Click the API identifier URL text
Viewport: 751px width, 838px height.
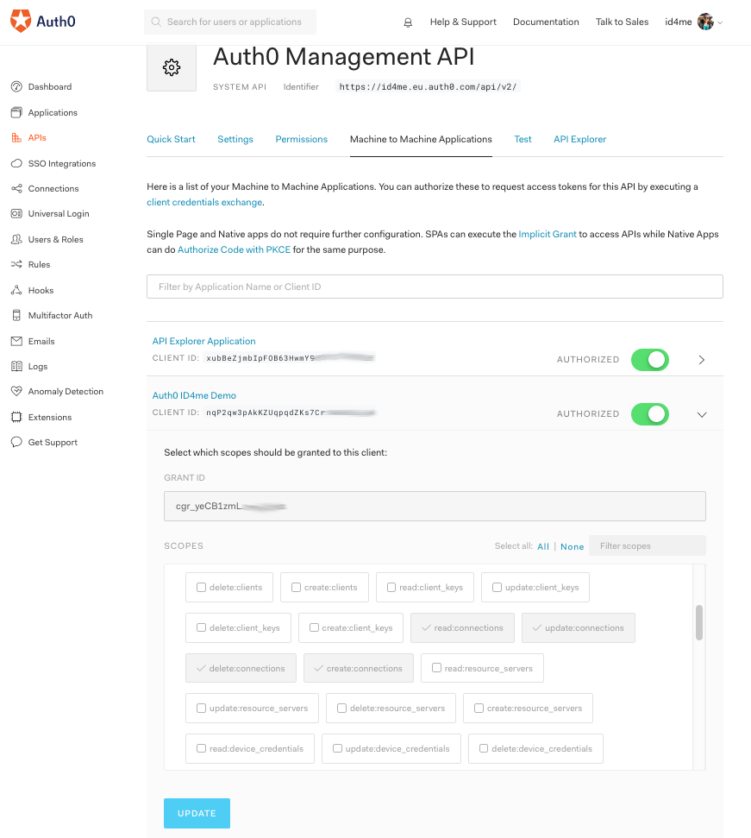428,86
